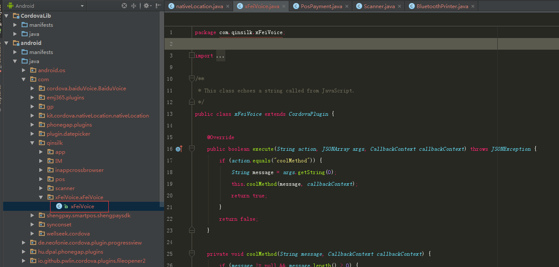The width and height of the screenshot is (559, 267).
Task: Switch to the Scanner.java tab
Action: (x=379, y=6)
